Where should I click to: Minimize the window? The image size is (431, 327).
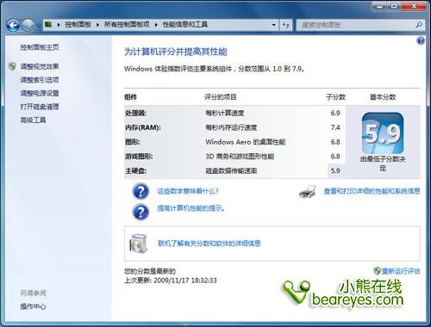point(380,6)
